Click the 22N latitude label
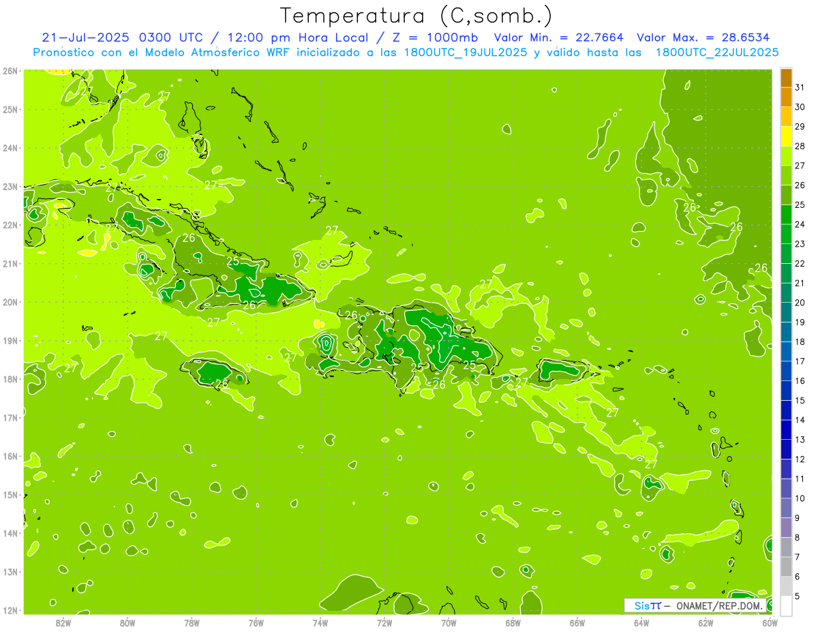This screenshot has width=818, height=632. 10,225
